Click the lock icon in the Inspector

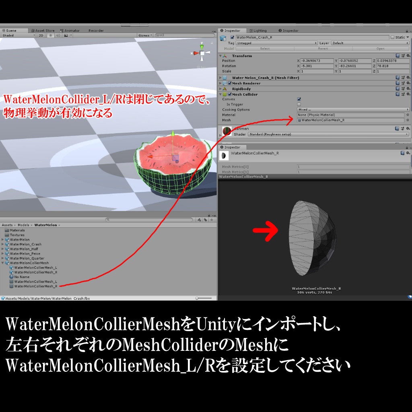click(407, 31)
